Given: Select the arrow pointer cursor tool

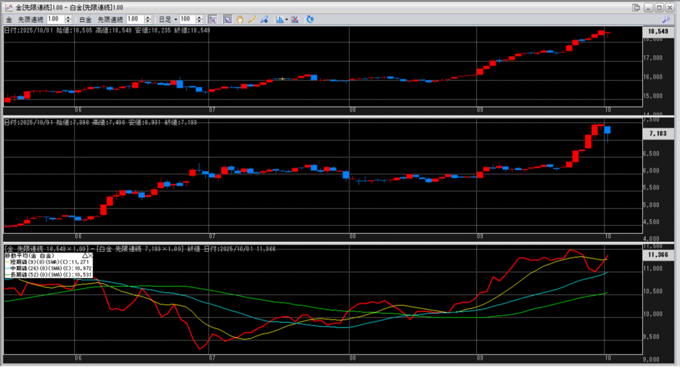Looking at the screenshot, I should [x=227, y=19].
